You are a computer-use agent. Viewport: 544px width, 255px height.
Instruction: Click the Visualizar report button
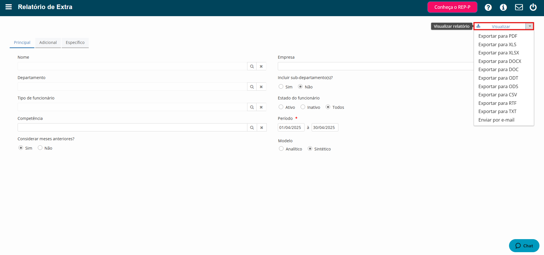(500, 26)
